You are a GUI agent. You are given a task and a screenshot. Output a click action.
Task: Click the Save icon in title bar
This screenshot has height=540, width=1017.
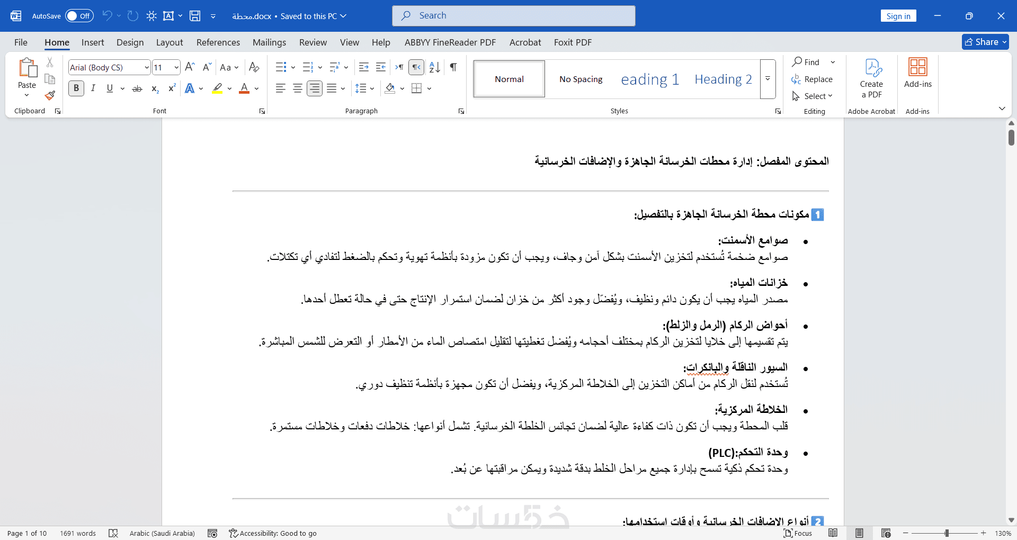click(195, 16)
